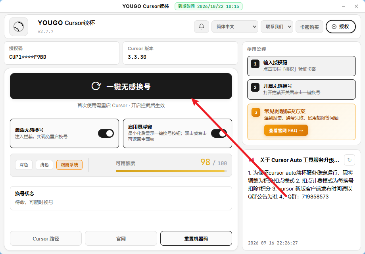The image size is (365, 254).
Task: Click 卡密购买 button
Action: click(x=309, y=27)
